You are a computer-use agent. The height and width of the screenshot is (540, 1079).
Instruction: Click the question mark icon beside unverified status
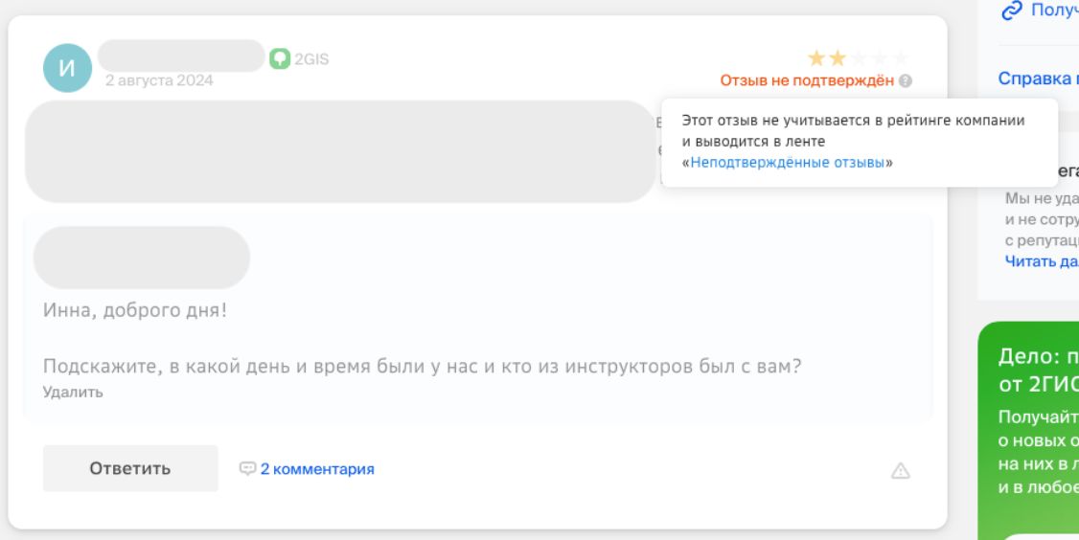(x=906, y=81)
